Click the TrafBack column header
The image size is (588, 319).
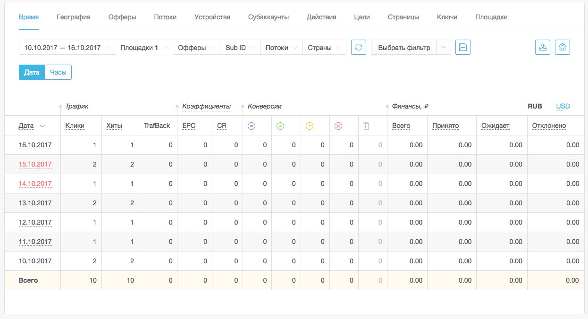pyautogui.click(x=157, y=126)
